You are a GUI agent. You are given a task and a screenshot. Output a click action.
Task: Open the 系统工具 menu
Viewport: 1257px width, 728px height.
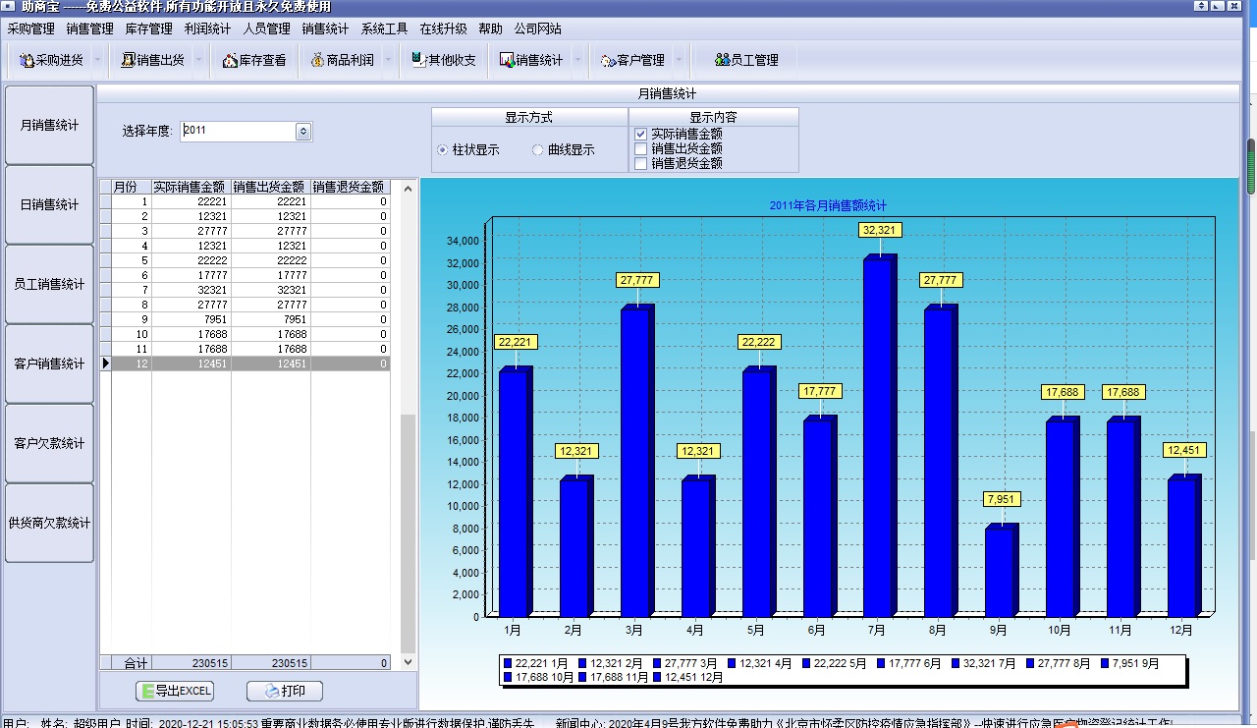pos(385,28)
